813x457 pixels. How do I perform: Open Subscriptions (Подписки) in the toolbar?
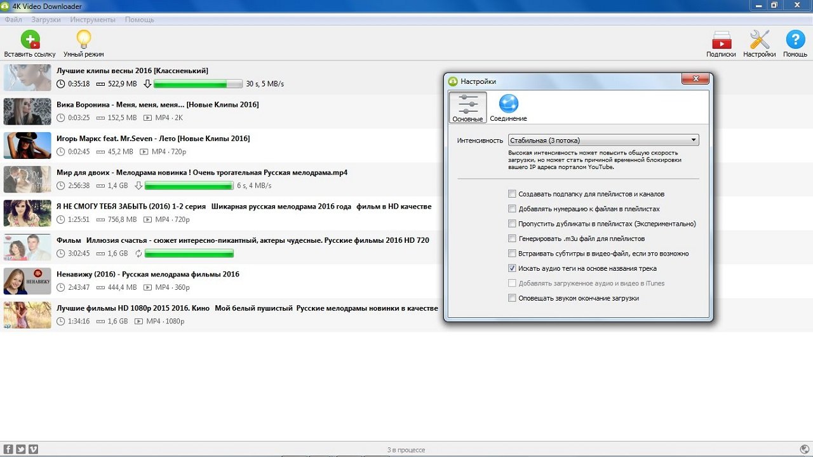click(721, 42)
